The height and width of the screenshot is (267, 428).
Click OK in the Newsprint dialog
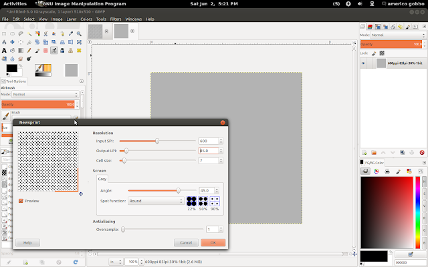tap(213, 243)
